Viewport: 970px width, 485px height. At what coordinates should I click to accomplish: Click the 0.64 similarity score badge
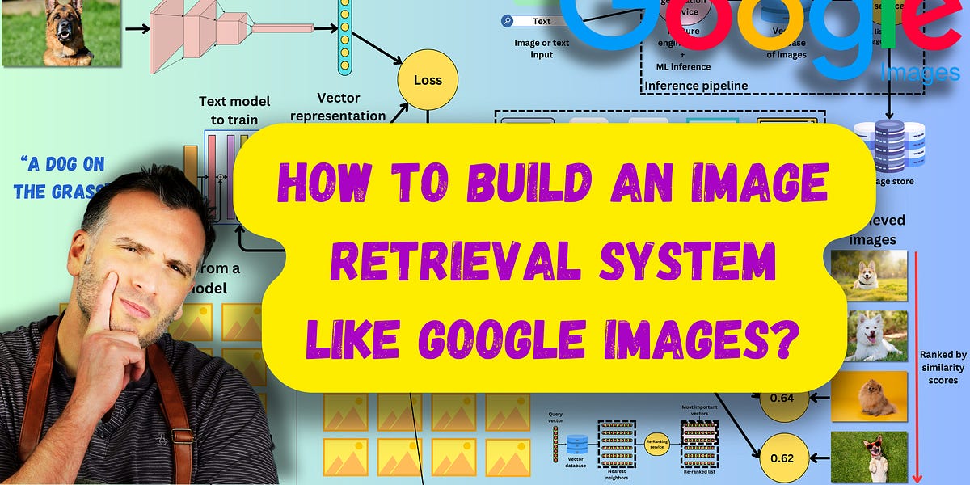pyautogui.click(x=782, y=396)
